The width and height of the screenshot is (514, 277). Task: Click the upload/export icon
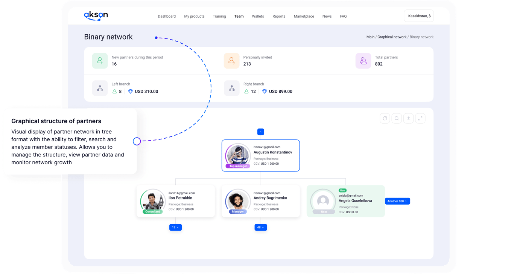(x=409, y=118)
